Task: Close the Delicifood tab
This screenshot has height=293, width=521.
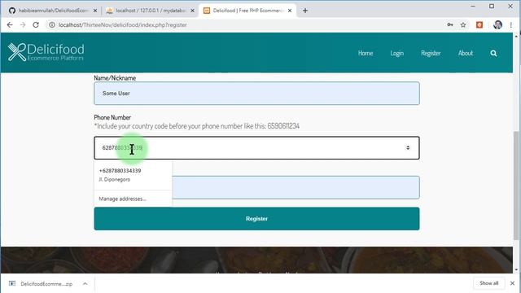Action: [290, 11]
